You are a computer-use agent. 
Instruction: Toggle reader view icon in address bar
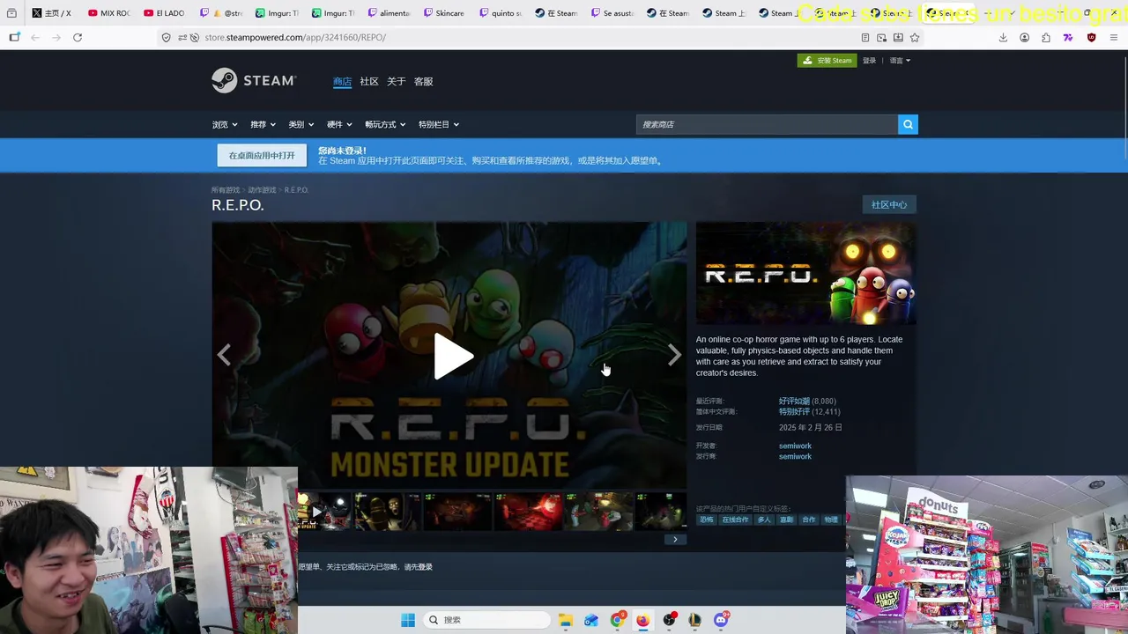(865, 37)
